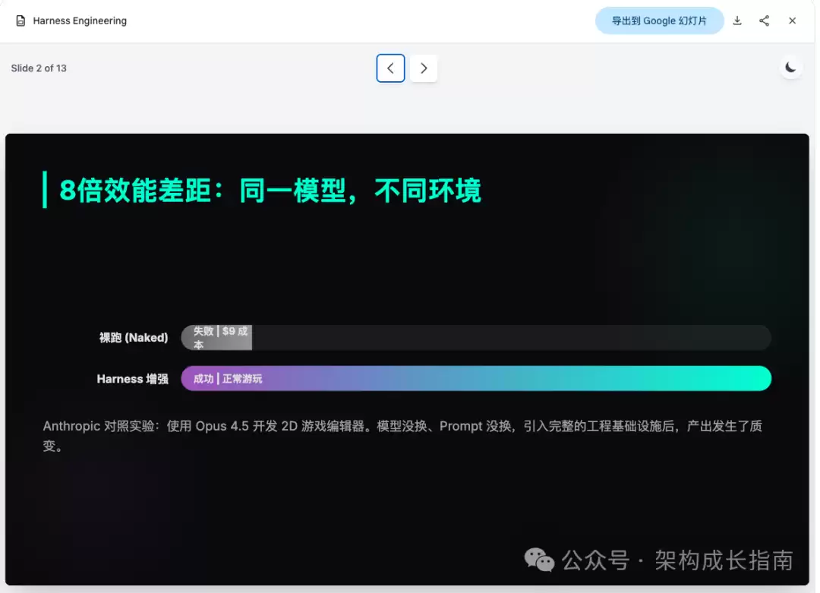The image size is (820, 593).
Task: Click the WeChat logo in the watermark
Action: (540, 561)
